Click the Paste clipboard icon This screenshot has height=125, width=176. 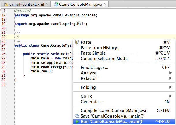tap(77, 42)
